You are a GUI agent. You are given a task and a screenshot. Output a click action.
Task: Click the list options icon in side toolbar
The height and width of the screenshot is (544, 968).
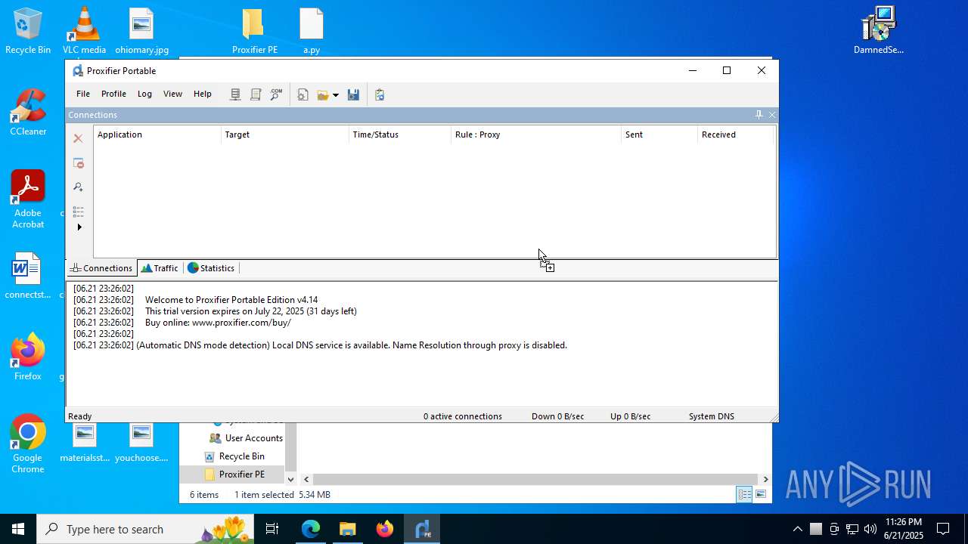point(78,211)
